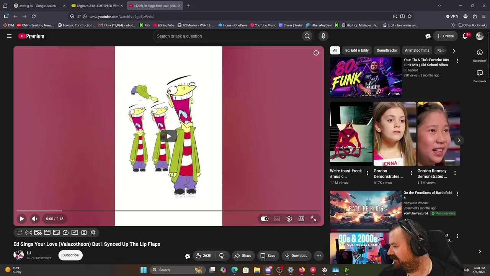Screen dimensions: 490x276
Task: Enable the loop video extension button
Action: click(20, 232)
